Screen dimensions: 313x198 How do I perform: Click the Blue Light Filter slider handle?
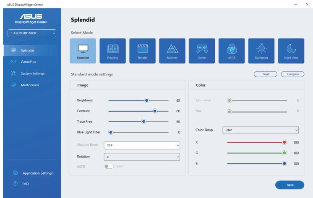point(111,132)
